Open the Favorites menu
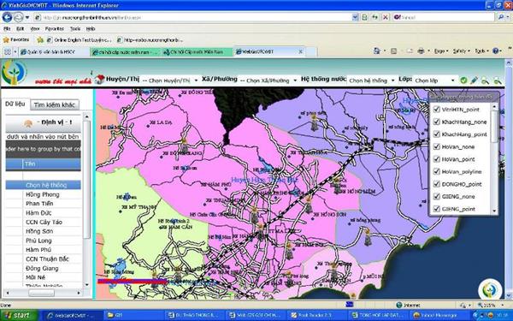 [x=55, y=29]
